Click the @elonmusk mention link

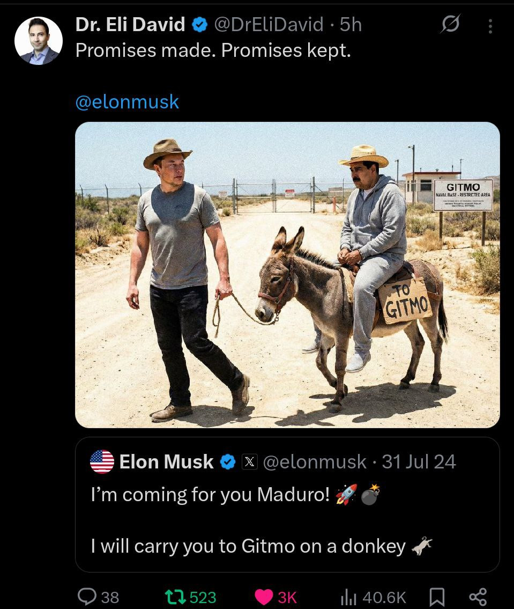pos(127,102)
